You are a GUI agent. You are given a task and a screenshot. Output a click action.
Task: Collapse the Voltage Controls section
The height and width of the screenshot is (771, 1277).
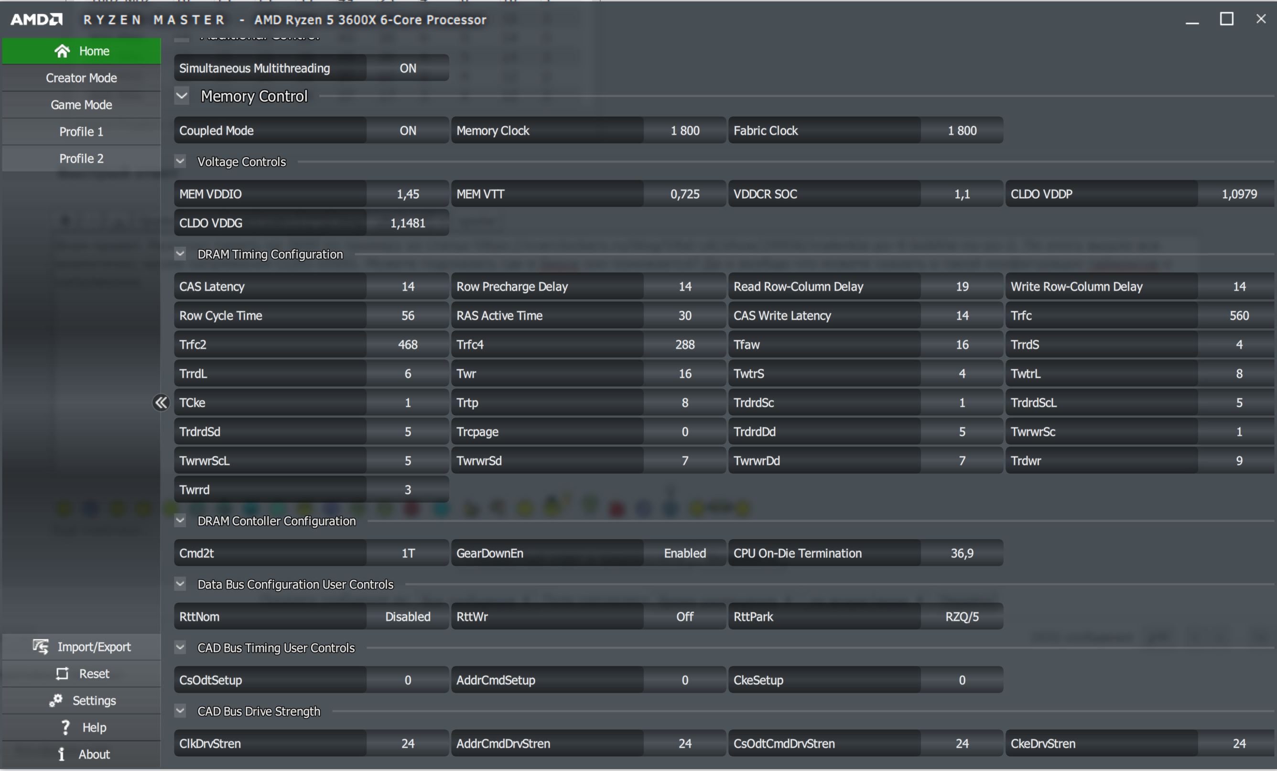pyautogui.click(x=180, y=161)
